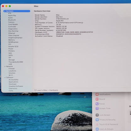Click the Serial Number value K2XK161393

[x=61, y=30]
